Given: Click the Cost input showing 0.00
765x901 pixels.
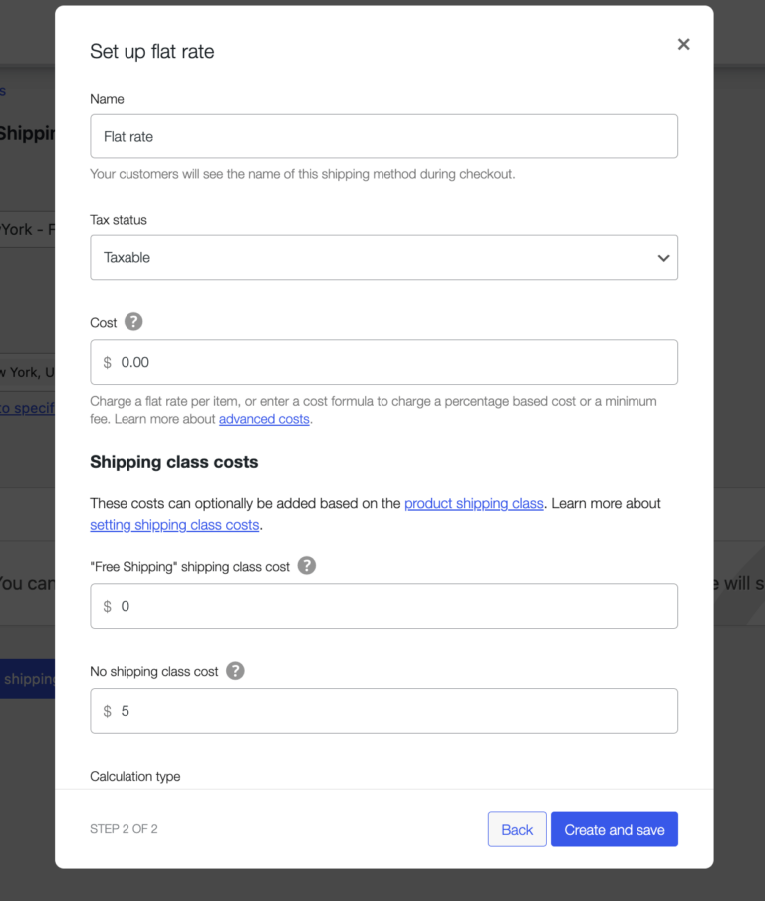Looking at the screenshot, I should 383,362.
